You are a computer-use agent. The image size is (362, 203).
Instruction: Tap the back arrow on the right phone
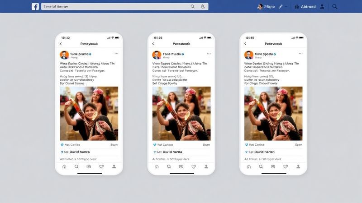point(245,44)
